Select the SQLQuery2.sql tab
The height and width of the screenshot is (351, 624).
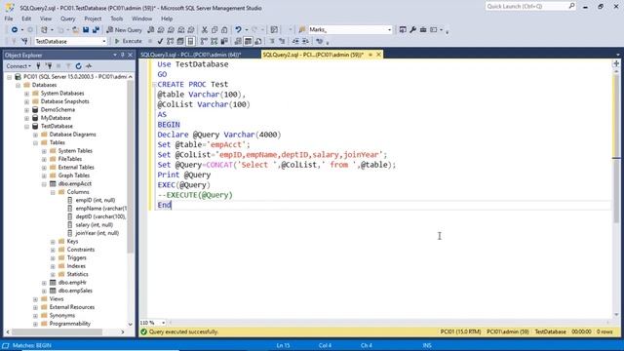(x=313, y=55)
